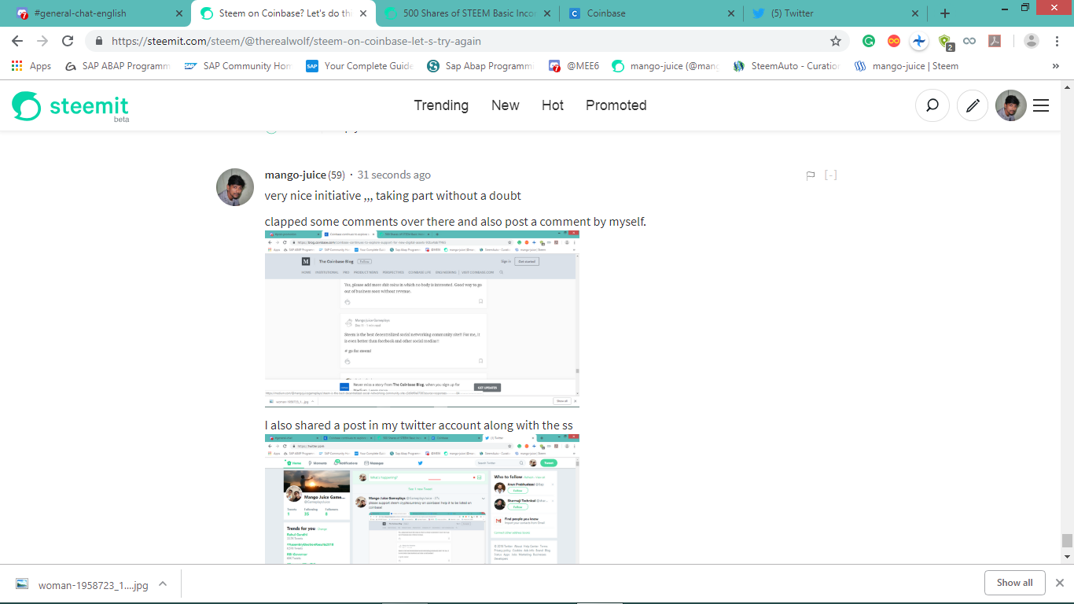The height and width of the screenshot is (604, 1074).
Task: Click the Steemit logo
Action: 70,106
